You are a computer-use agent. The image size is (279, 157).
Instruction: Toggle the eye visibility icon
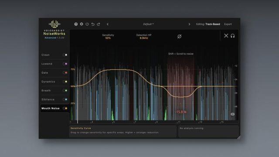click(x=232, y=114)
